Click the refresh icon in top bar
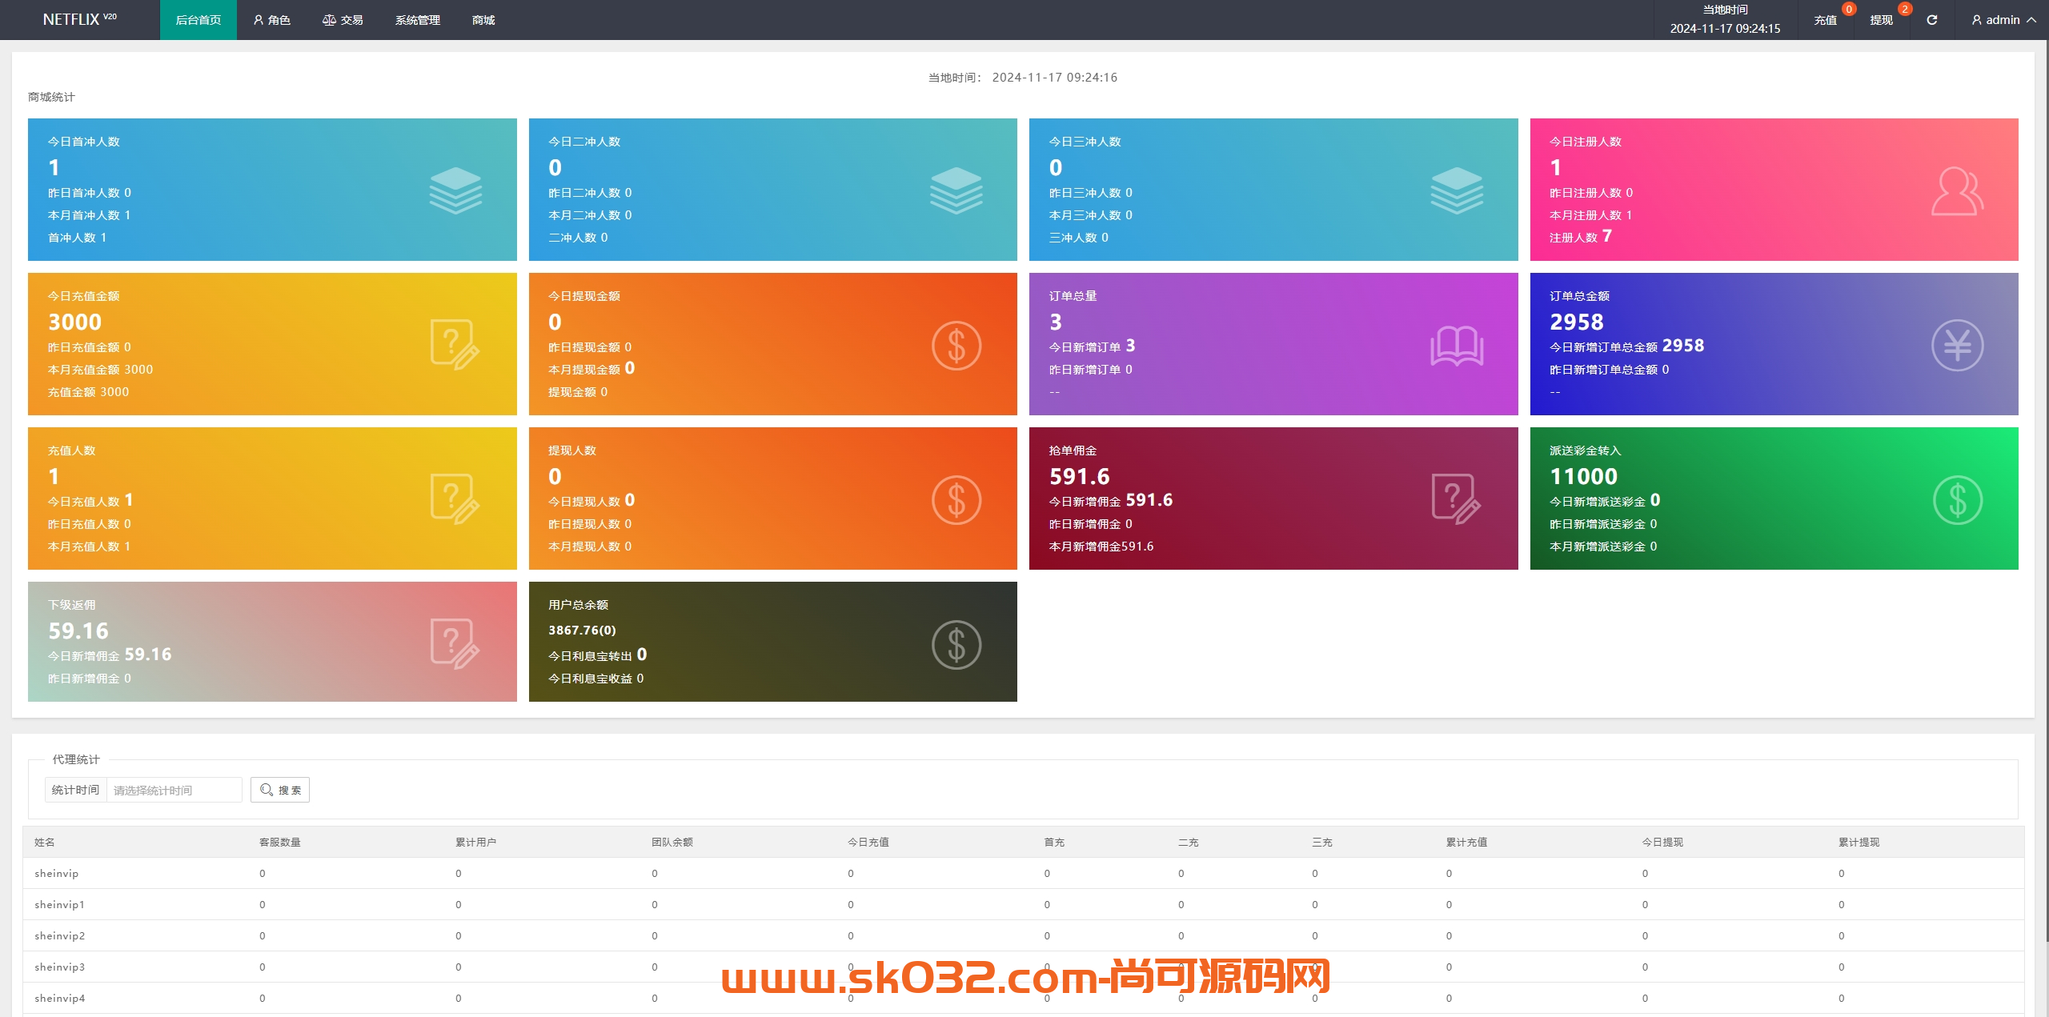Screen dimensions: 2049x1017 coord(1931,20)
